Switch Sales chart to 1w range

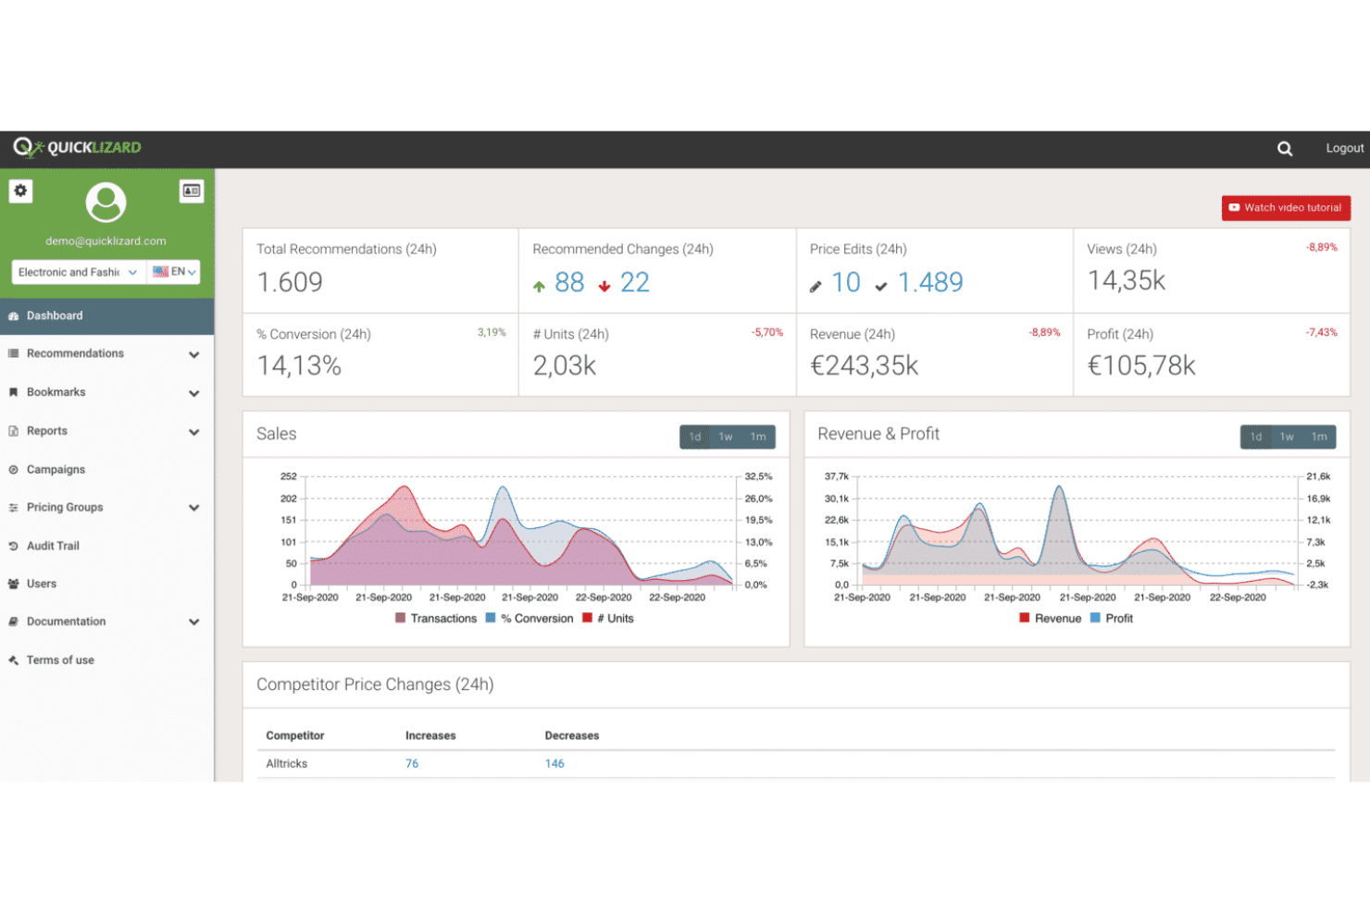726,437
